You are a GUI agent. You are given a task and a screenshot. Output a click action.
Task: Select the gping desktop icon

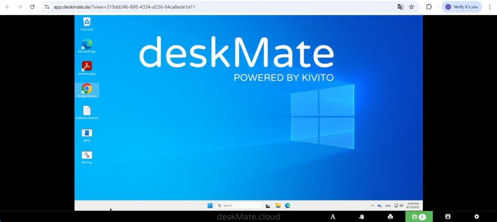point(86,135)
